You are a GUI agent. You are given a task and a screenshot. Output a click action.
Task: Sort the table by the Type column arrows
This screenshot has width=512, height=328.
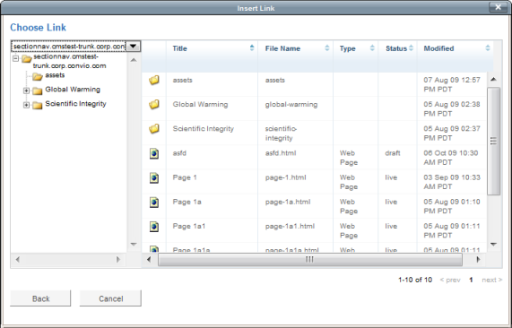[372, 48]
